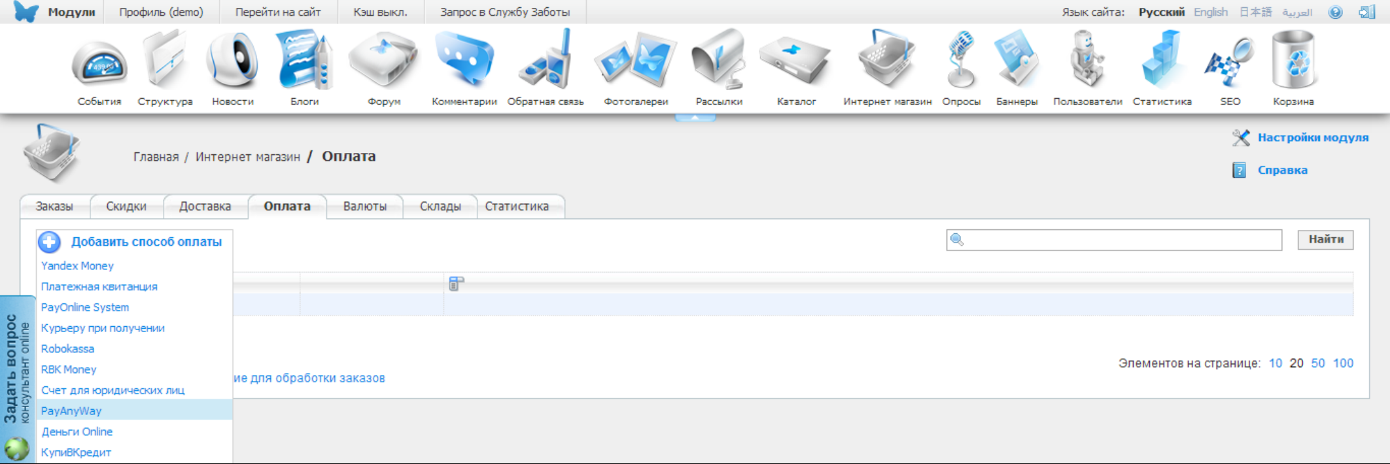Viewport: 1390px width, 464px height.
Task: Switch to the Доставка tab
Action: [205, 207]
